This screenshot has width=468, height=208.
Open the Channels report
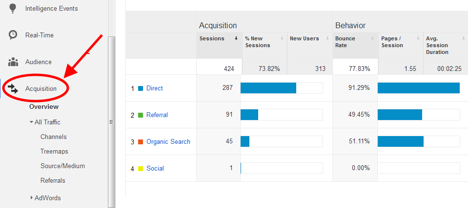tap(53, 137)
